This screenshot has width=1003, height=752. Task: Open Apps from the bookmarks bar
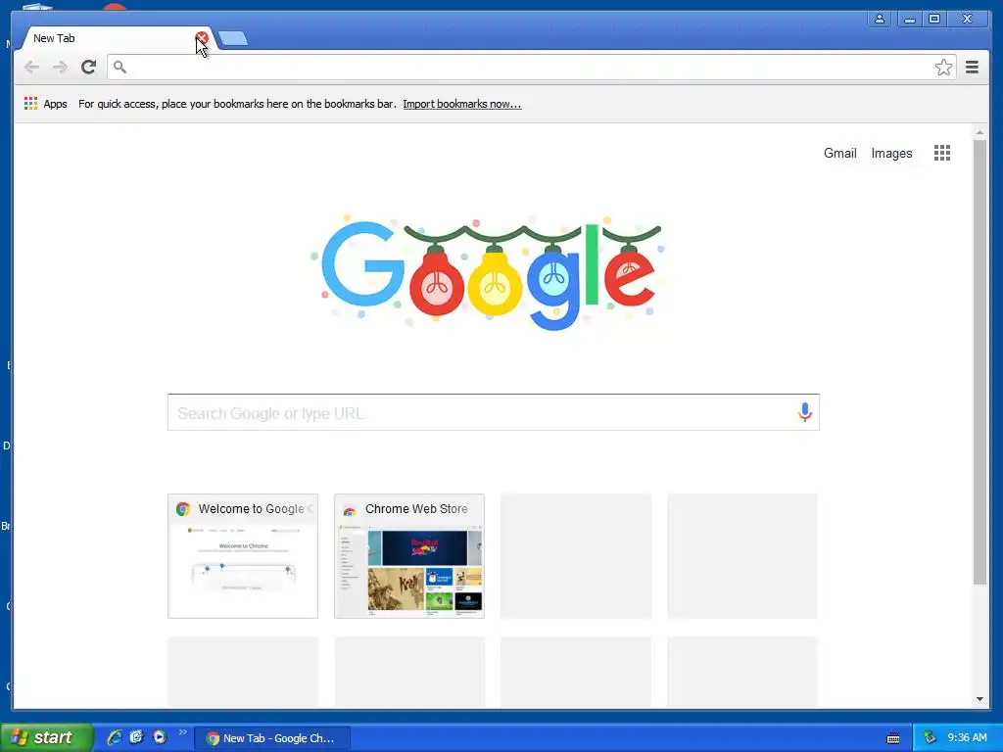point(45,104)
